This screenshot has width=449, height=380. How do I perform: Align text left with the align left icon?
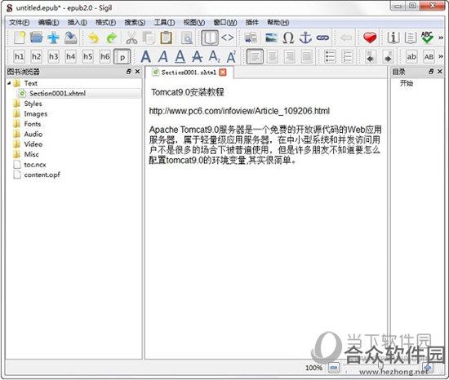pyautogui.click(x=255, y=56)
